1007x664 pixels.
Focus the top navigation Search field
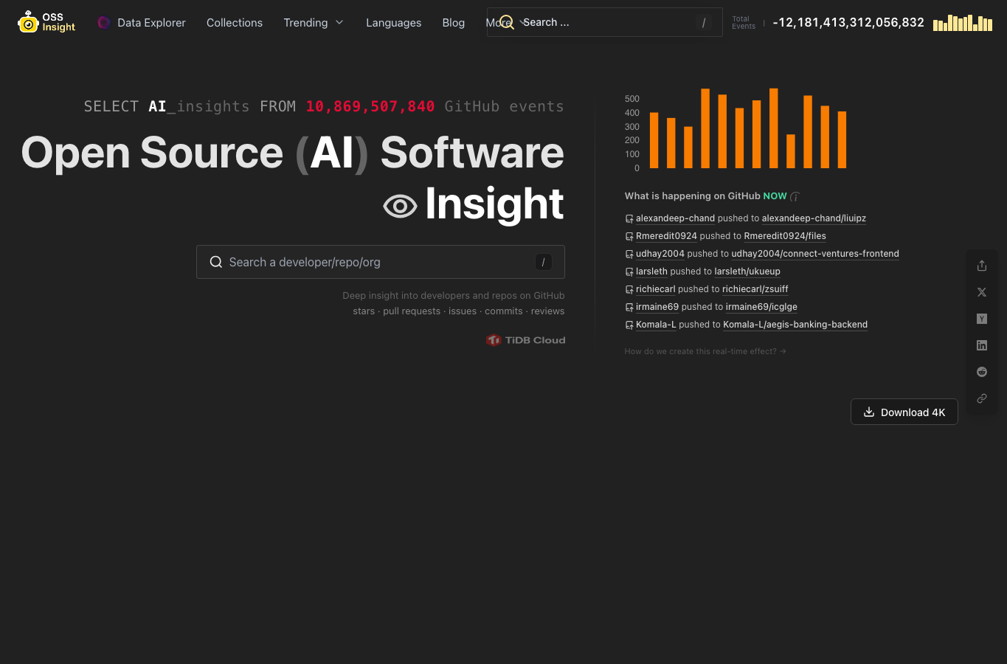click(x=605, y=22)
